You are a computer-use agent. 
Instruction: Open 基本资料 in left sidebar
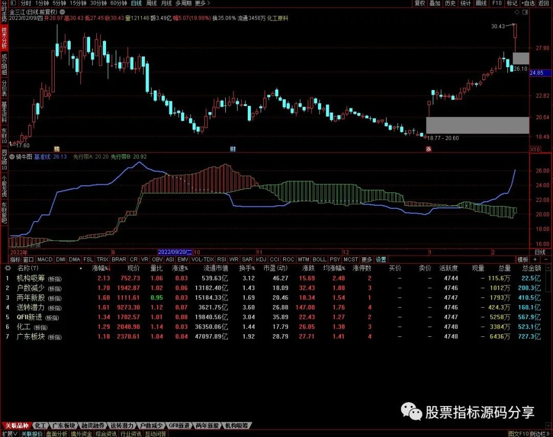click(x=4, y=112)
